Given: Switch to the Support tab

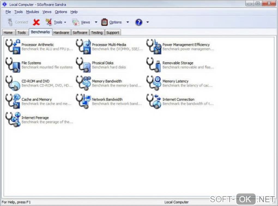Looking at the screenshot, I should coord(113,33).
